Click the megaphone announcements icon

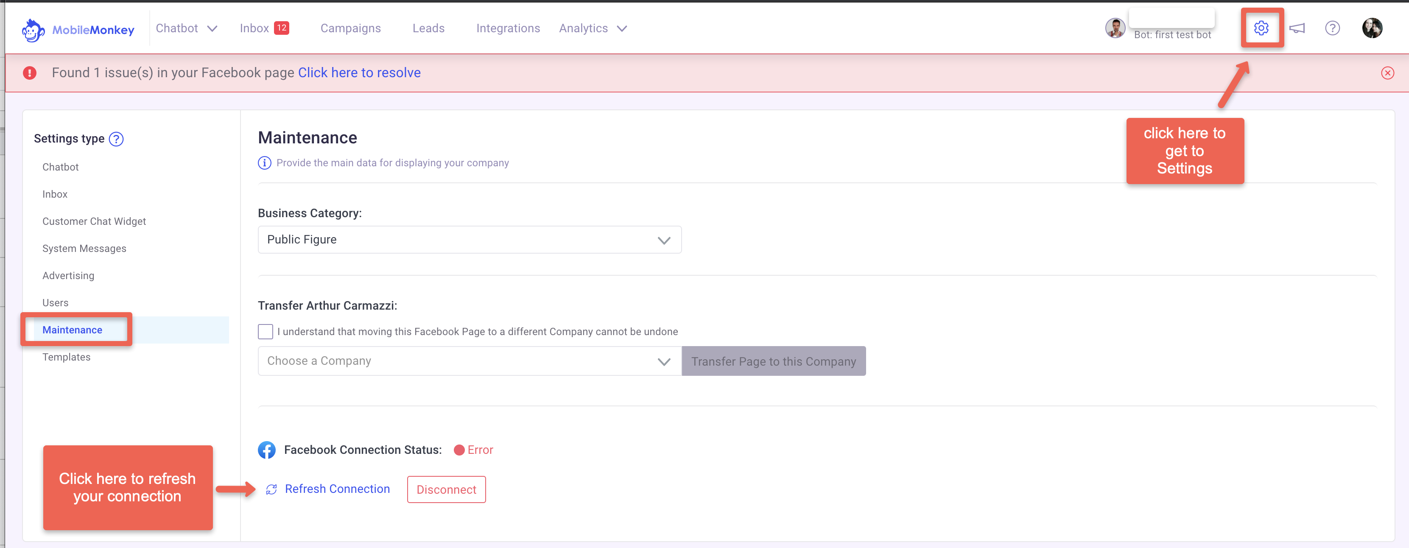click(x=1297, y=28)
